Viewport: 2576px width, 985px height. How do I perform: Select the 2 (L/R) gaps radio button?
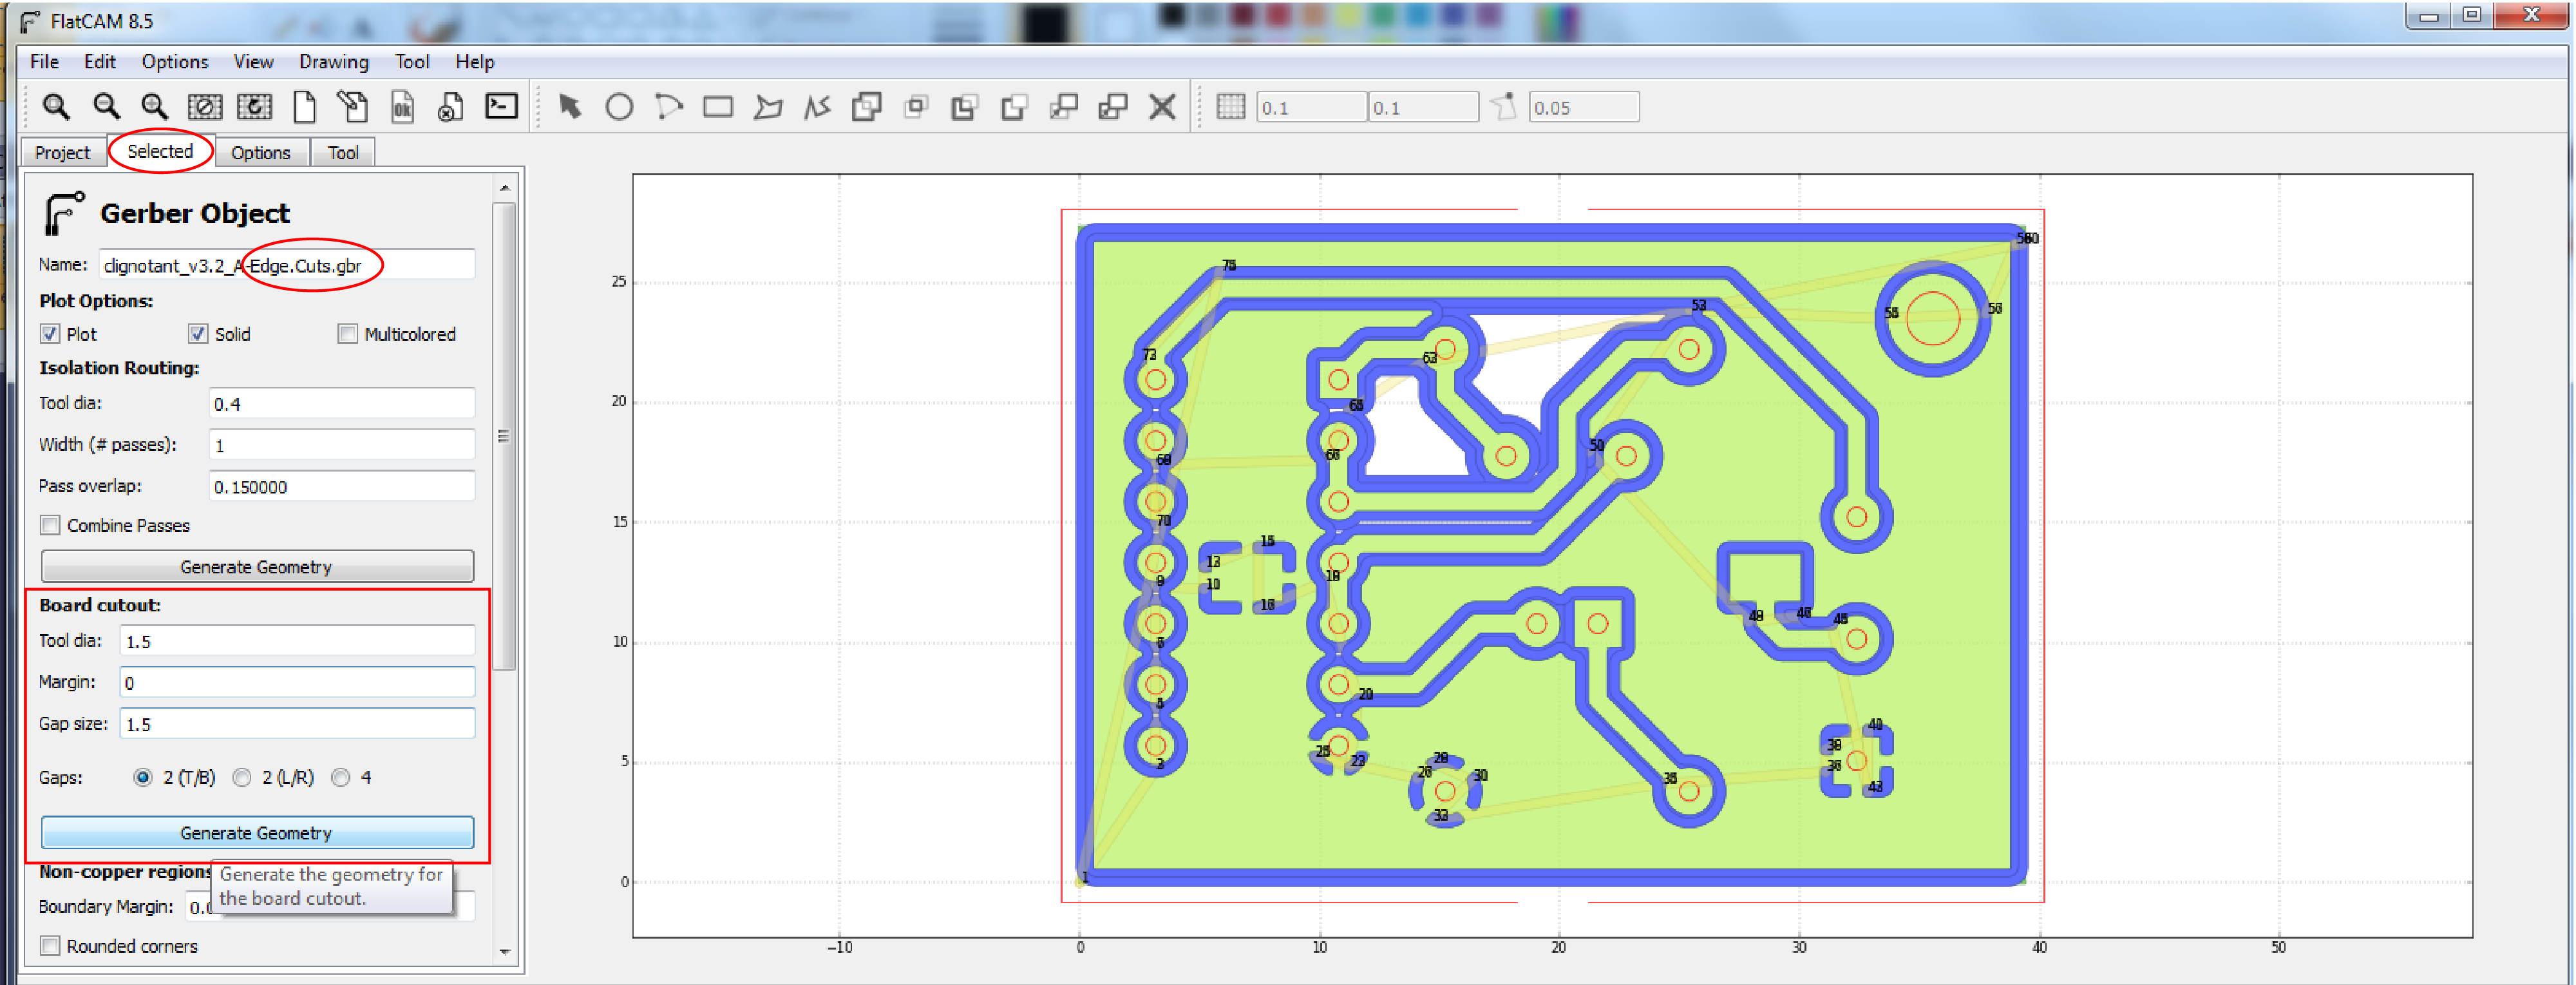(x=242, y=778)
